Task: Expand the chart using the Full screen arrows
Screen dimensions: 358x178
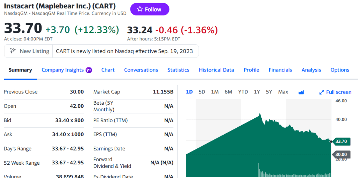Action: 322,92
